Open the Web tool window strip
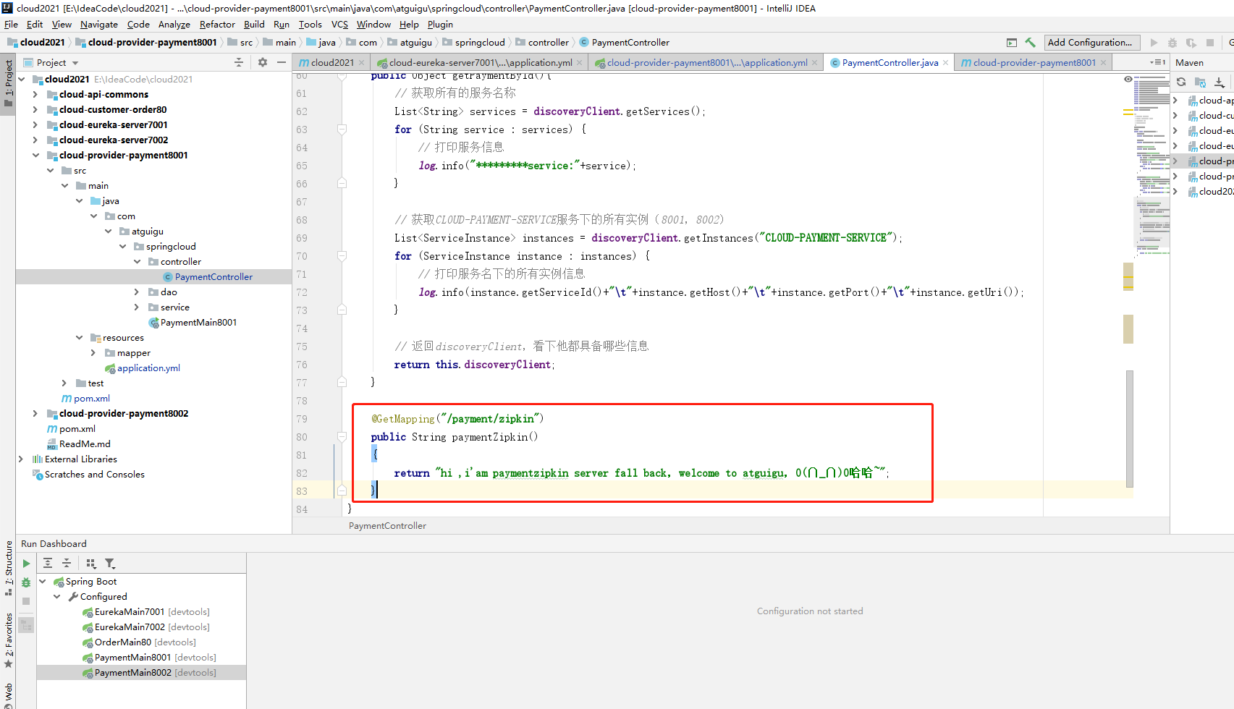 pos(9,695)
